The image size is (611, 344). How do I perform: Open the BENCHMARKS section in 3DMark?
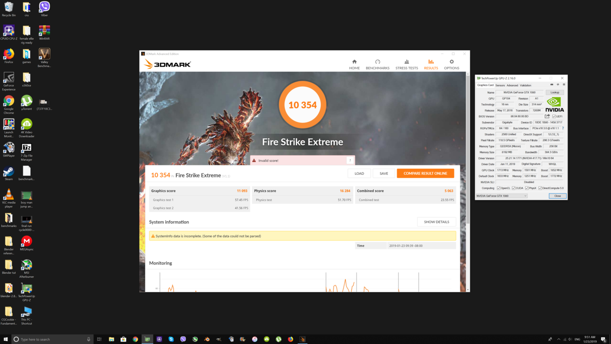click(378, 64)
